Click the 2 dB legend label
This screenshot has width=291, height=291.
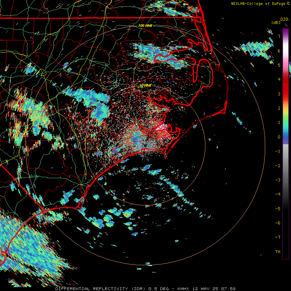pos(279,108)
